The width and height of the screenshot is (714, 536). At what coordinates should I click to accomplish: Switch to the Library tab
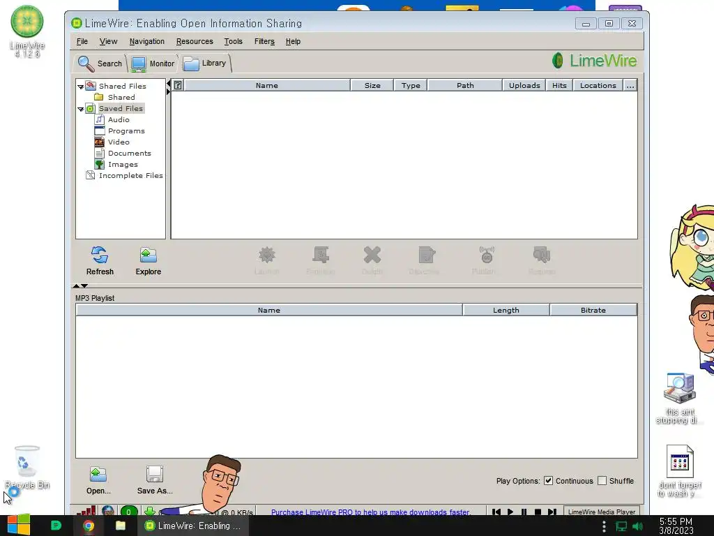point(206,63)
